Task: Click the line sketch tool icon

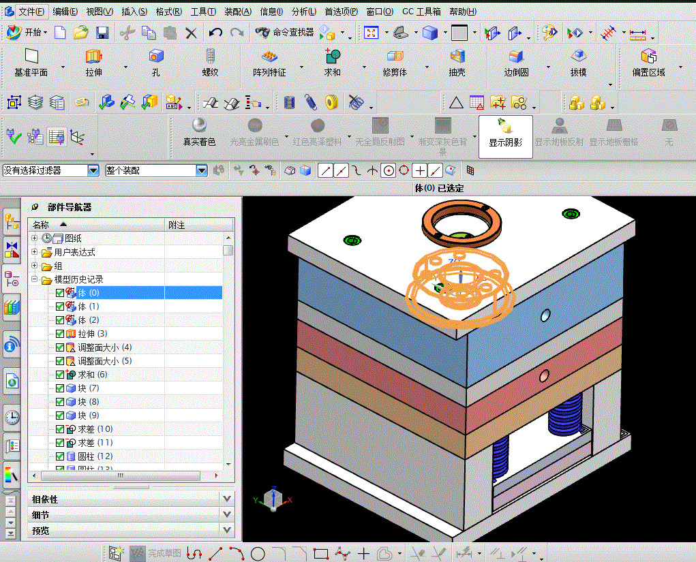Action: coord(215,554)
